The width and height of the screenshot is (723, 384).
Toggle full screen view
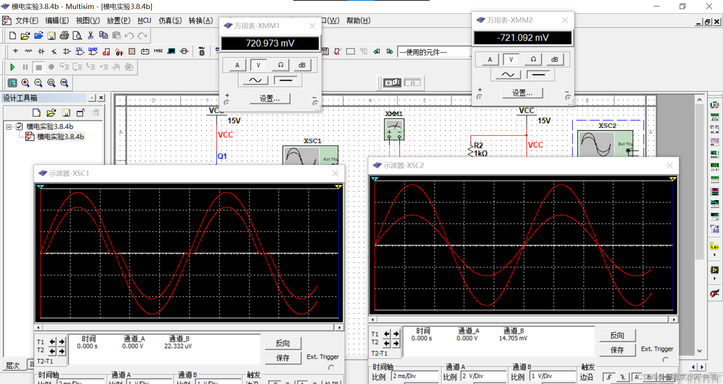coord(12,83)
